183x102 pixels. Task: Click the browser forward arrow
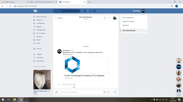(x=6, y=6)
